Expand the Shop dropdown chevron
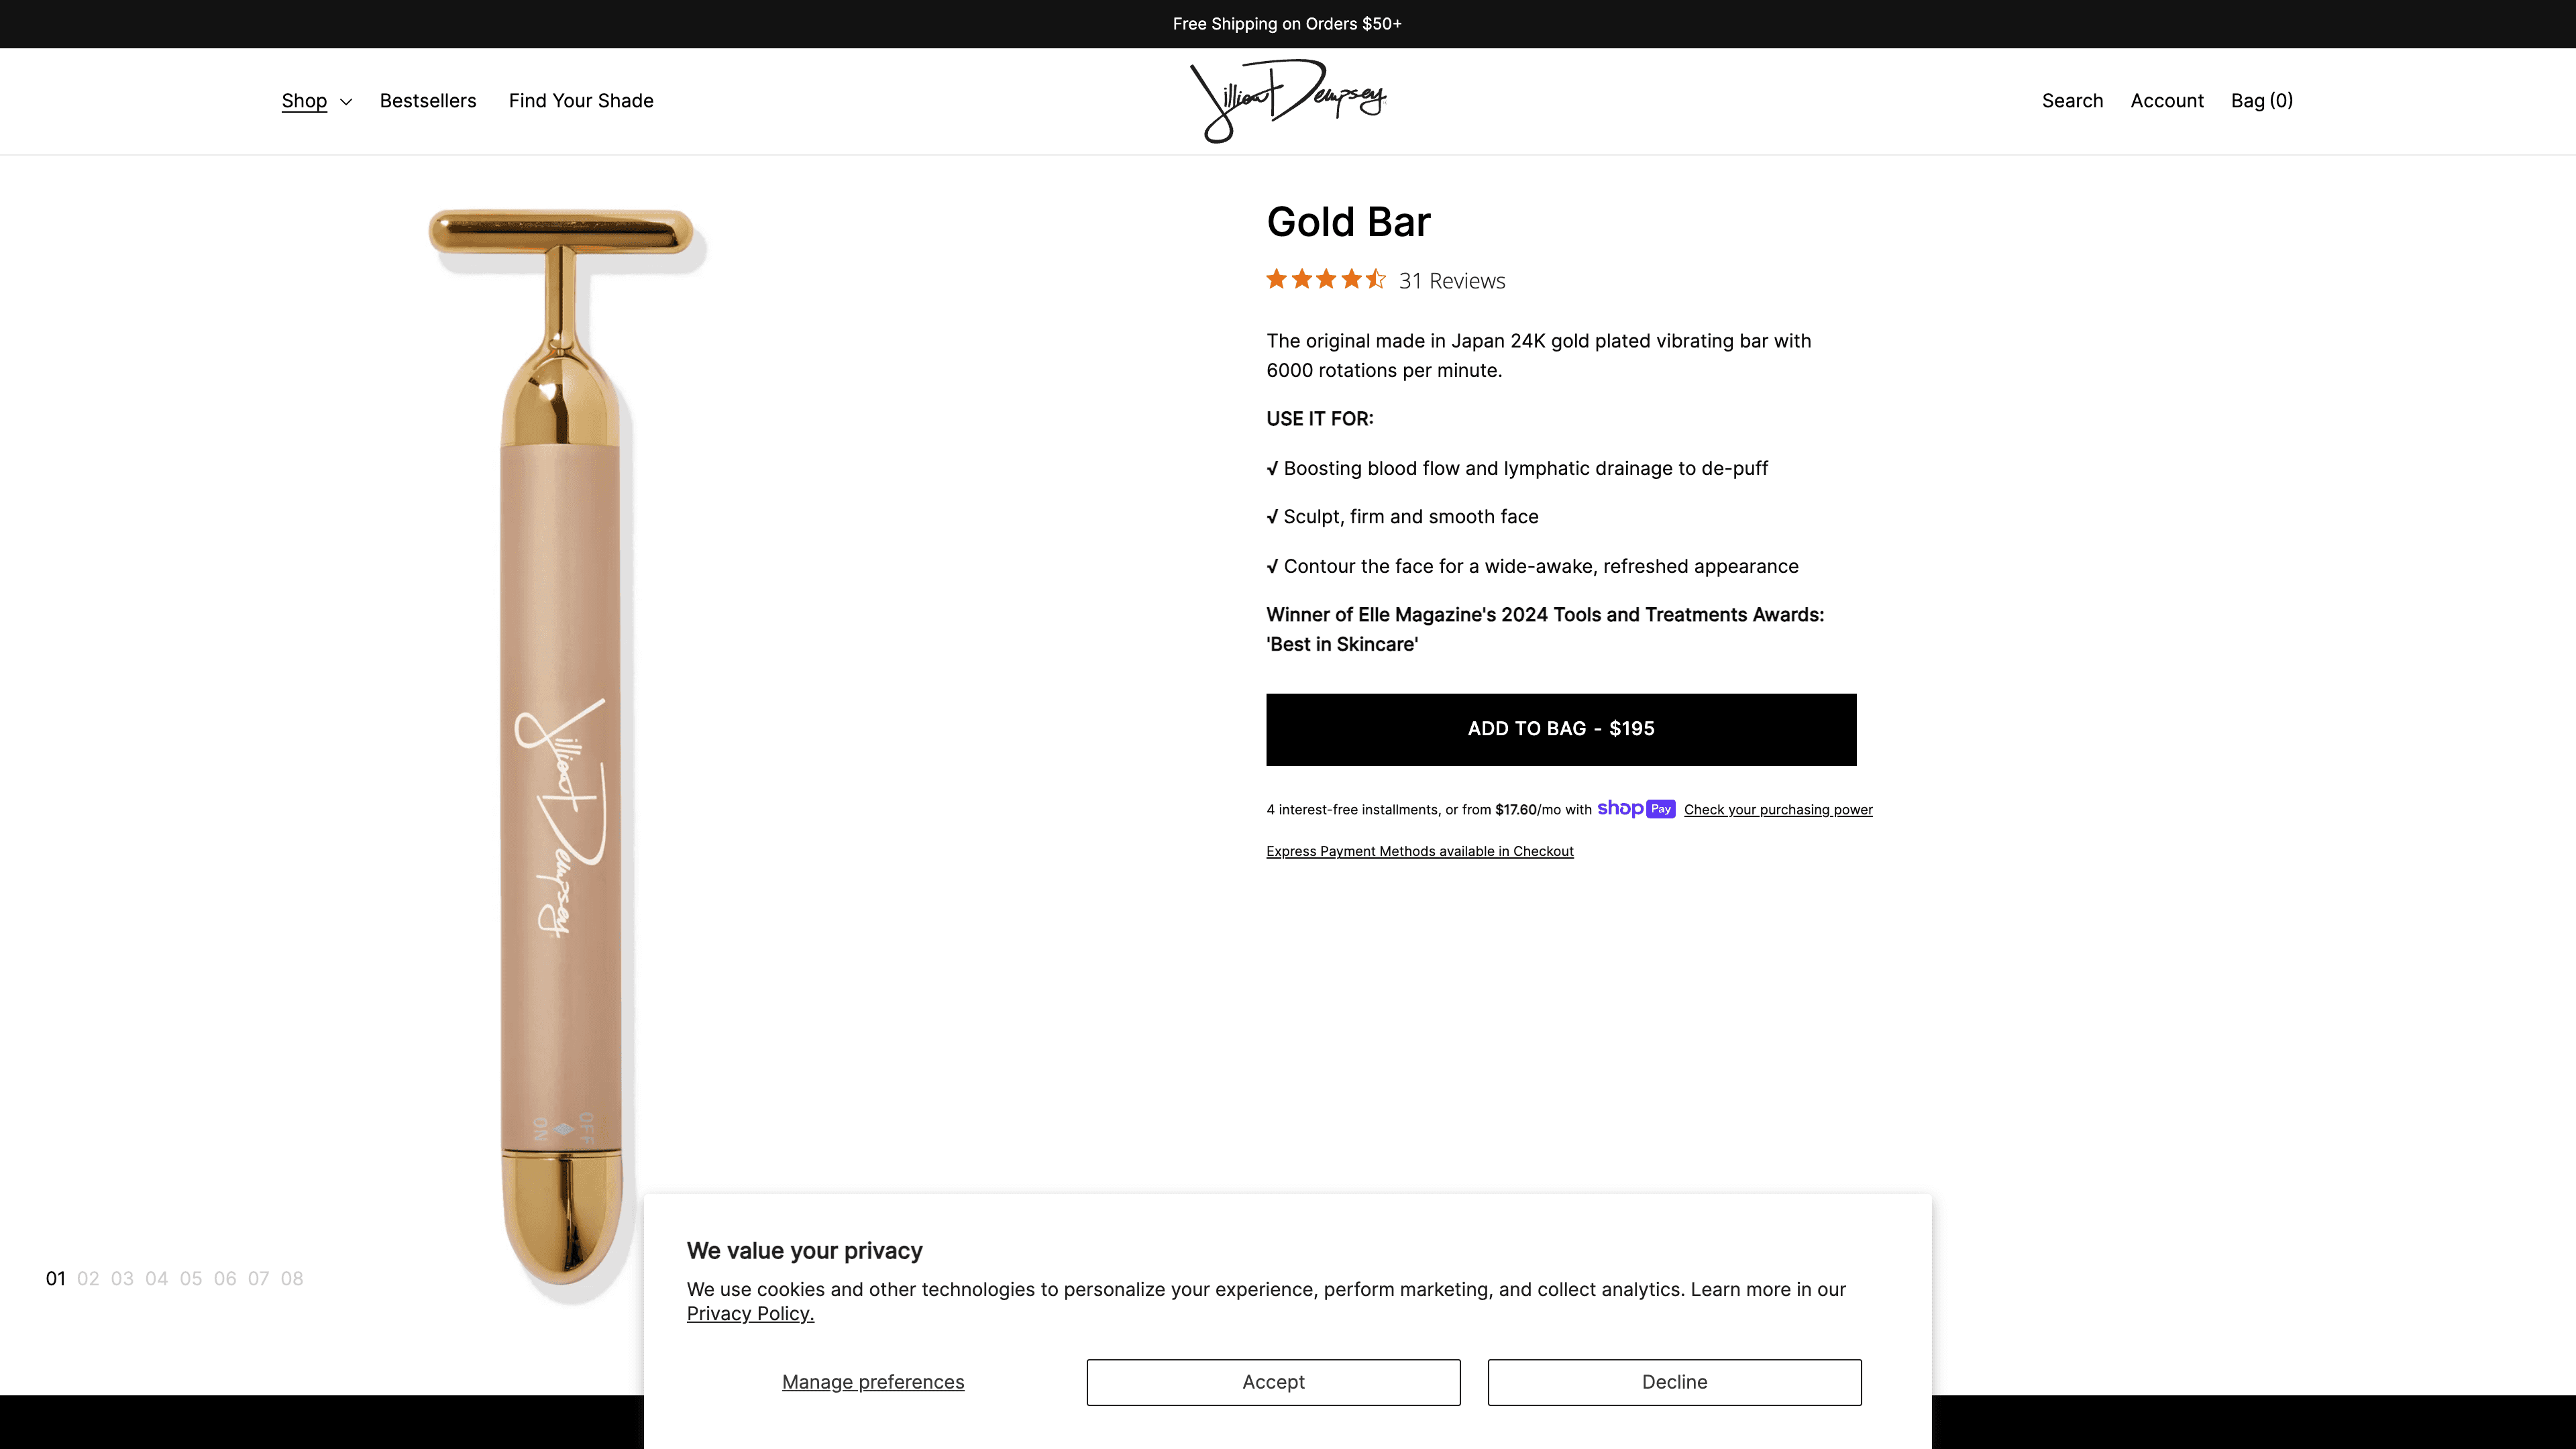Viewport: 2576px width, 1449px height. (346, 102)
